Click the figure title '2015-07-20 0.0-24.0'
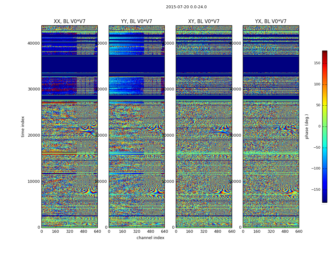This screenshot has height=253, width=332. point(186,7)
